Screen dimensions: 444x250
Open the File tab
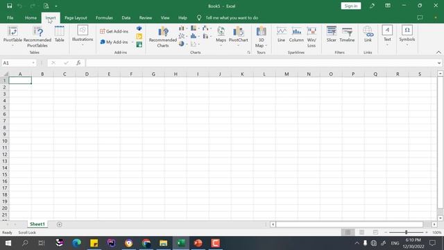tap(10, 17)
